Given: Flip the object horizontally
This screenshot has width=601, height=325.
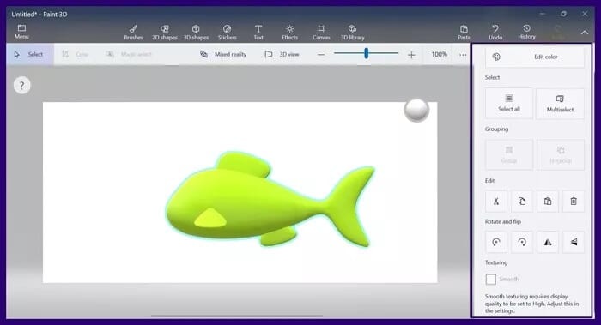Looking at the screenshot, I should coord(548,242).
